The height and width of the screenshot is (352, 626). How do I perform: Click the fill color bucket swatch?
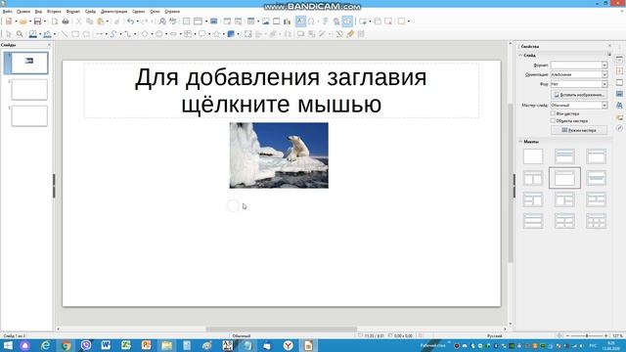tap(47, 34)
